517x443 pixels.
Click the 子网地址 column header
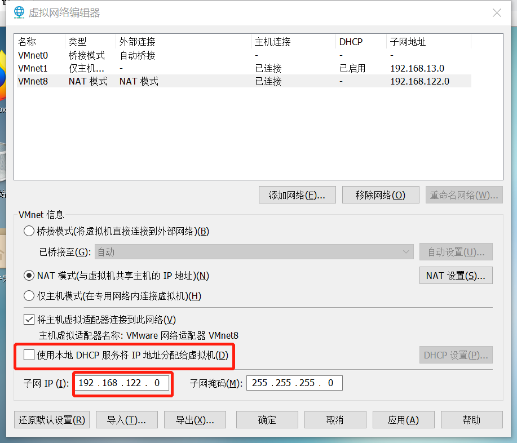coord(428,42)
